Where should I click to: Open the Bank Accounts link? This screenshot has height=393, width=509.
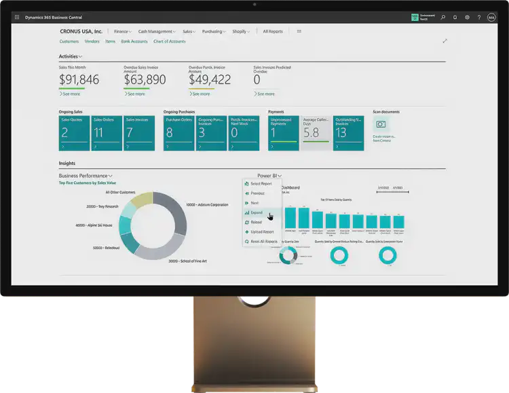[134, 41]
